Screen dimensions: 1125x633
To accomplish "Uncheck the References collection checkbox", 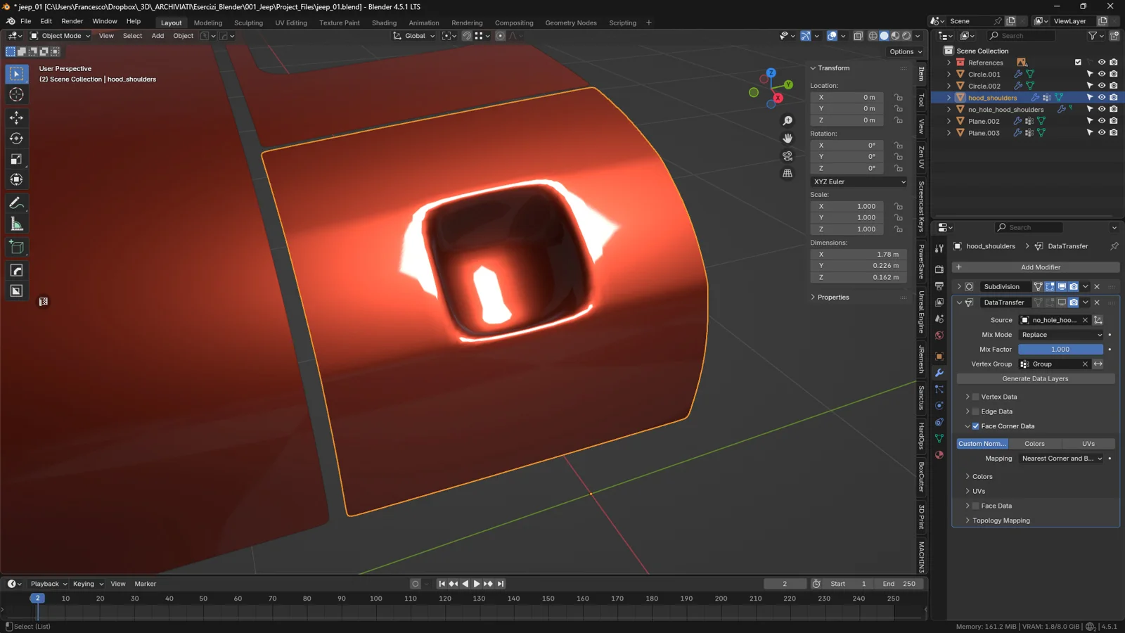I will (x=1078, y=63).
